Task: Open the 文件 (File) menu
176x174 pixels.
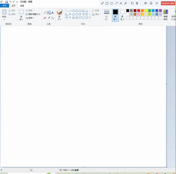Action: point(4,6)
